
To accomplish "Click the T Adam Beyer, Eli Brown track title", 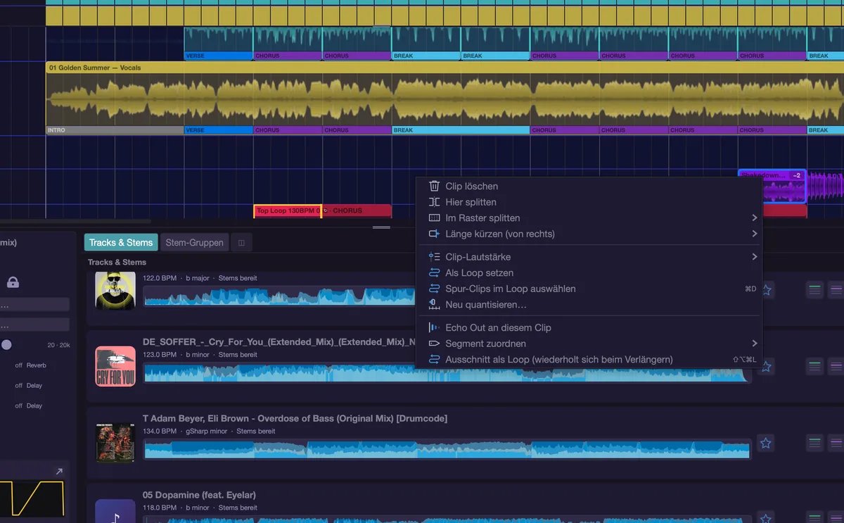I will (x=295, y=418).
